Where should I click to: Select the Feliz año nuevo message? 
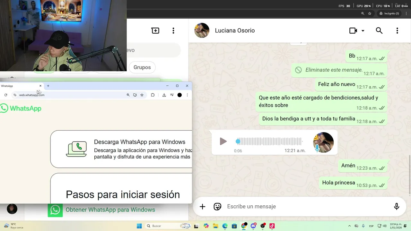click(351, 85)
